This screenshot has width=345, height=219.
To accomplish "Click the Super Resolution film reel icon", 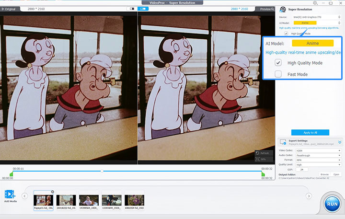I will [283, 10].
